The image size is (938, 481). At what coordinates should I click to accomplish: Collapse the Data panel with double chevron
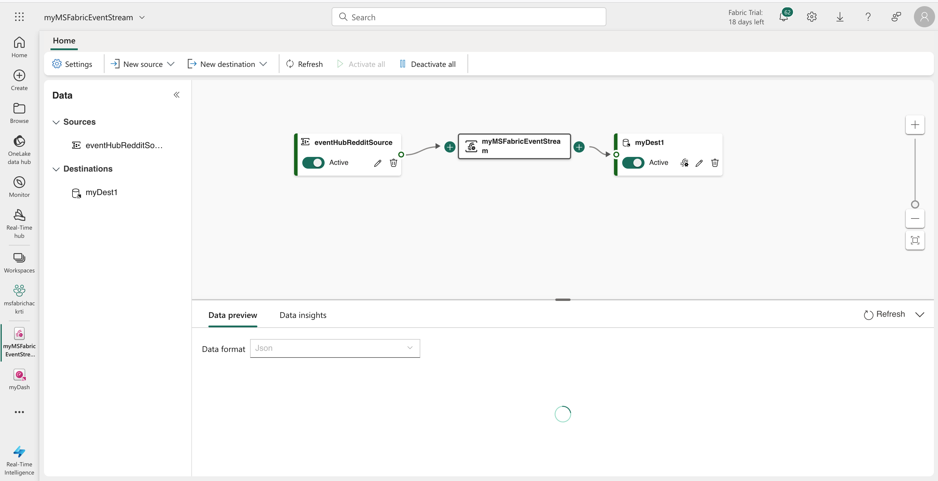click(x=177, y=95)
